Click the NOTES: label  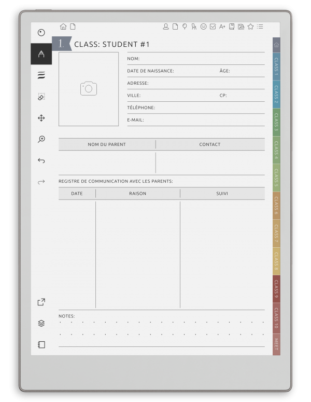tap(67, 316)
